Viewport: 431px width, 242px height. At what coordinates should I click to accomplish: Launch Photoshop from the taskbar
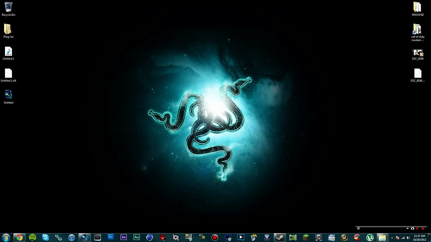110,238
